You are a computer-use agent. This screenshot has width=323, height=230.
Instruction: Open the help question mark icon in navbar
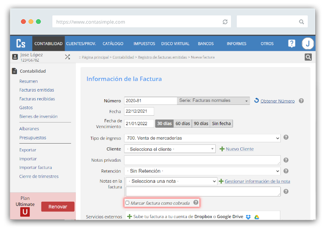click(x=292, y=43)
